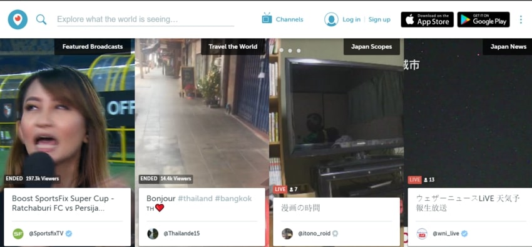The width and height of the screenshot is (532, 247).
Task: Click Download on the App Store button
Action: click(427, 19)
